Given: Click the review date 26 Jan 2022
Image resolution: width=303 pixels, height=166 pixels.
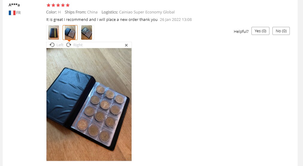Looking at the screenshot, I should point(176,20).
